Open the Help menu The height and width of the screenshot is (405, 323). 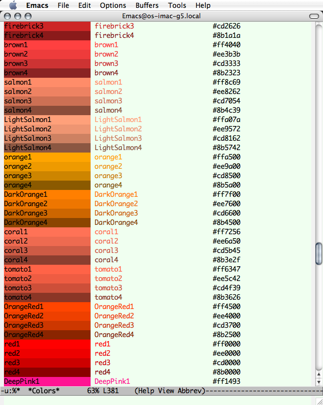pyautogui.click(x=203, y=5)
